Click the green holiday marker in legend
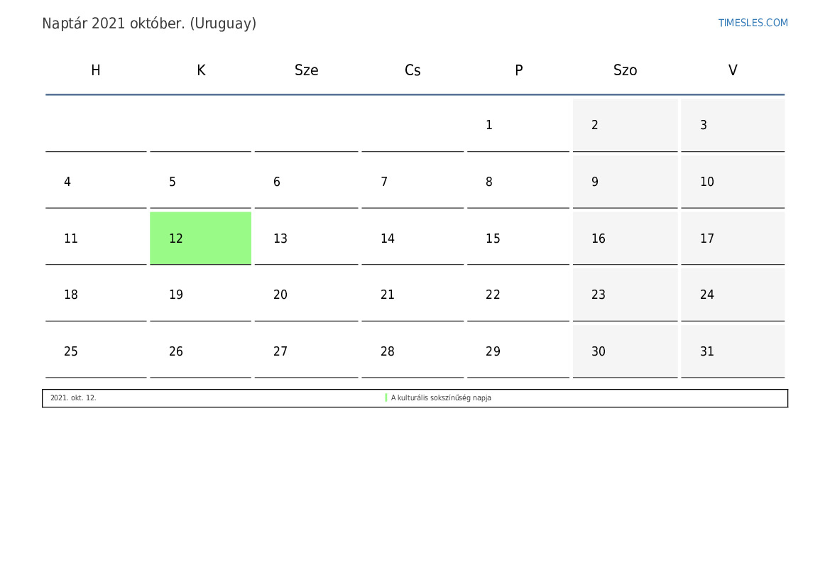 click(x=386, y=397)
